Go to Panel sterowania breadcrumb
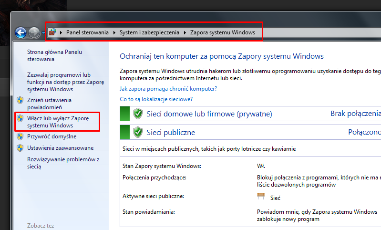The height and width of the screenshot is (230, 381). 87,32
